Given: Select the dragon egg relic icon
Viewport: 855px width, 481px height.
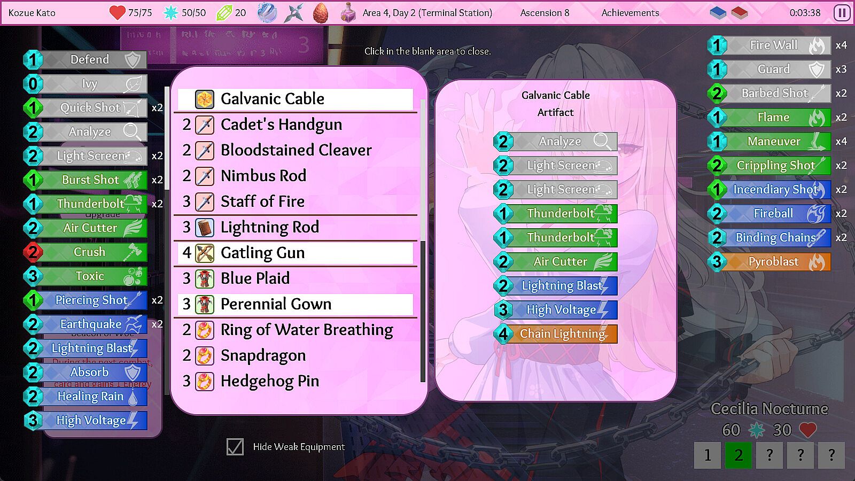Looking at the screenshot, I should (321, 12).
